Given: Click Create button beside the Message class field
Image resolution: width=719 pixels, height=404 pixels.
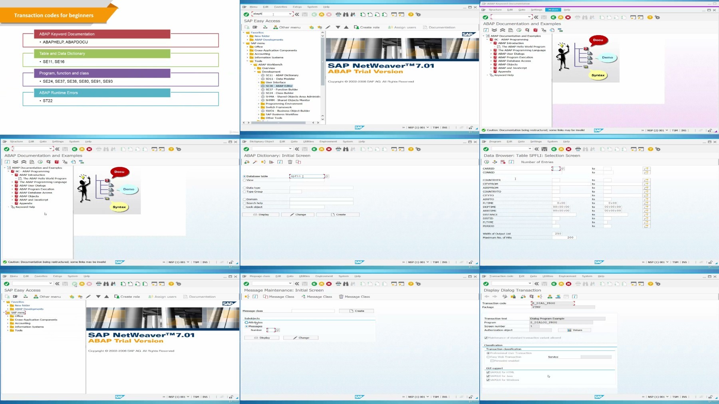Looking at the screenshot, I should coord(356,311).
